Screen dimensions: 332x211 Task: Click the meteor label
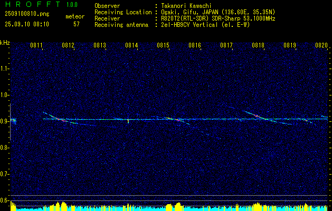click(75, 16)
